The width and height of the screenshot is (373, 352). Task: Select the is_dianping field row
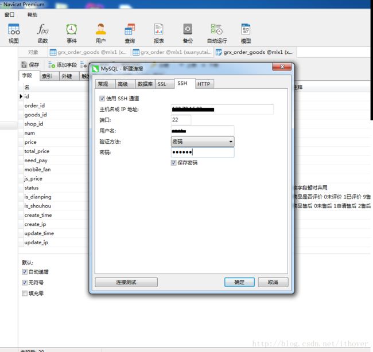tap(54, 197)
